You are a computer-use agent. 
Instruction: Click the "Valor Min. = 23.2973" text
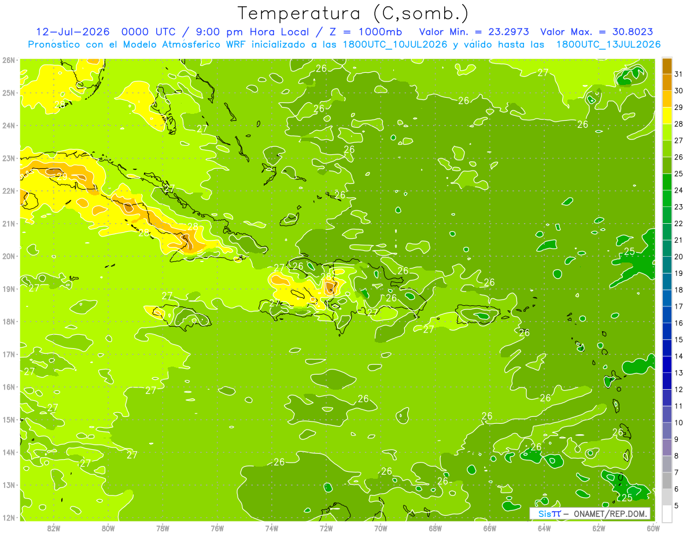[x=474, y=32]
